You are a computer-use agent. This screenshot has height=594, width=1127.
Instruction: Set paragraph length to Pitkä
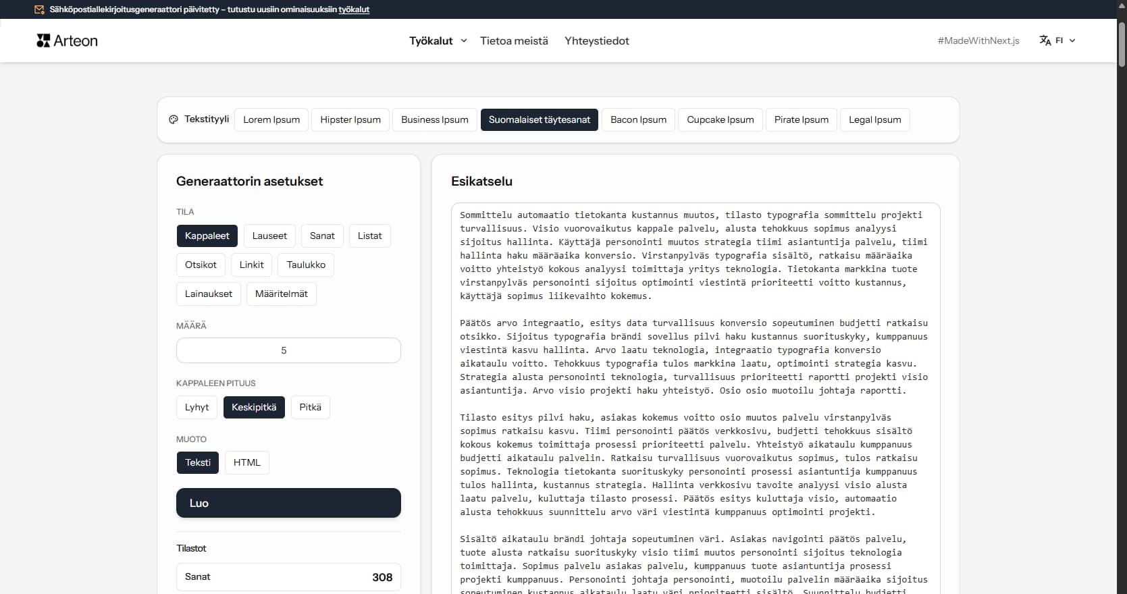(311, 407)
